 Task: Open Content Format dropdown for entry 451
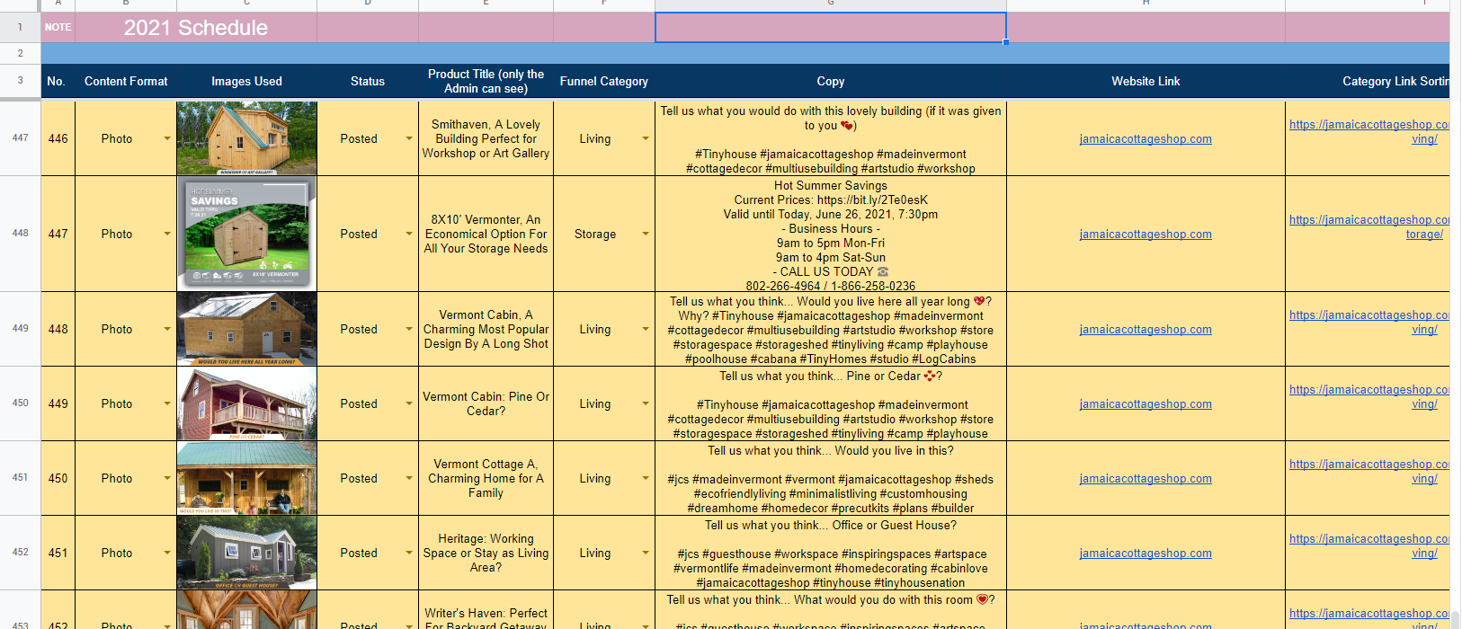tap(167, 553)
